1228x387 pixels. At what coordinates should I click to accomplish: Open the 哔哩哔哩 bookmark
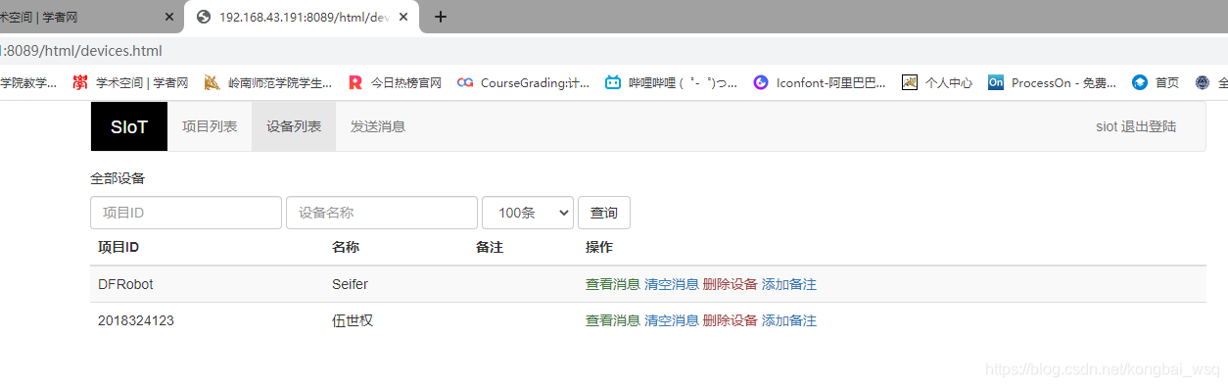[x=672, y=83]
